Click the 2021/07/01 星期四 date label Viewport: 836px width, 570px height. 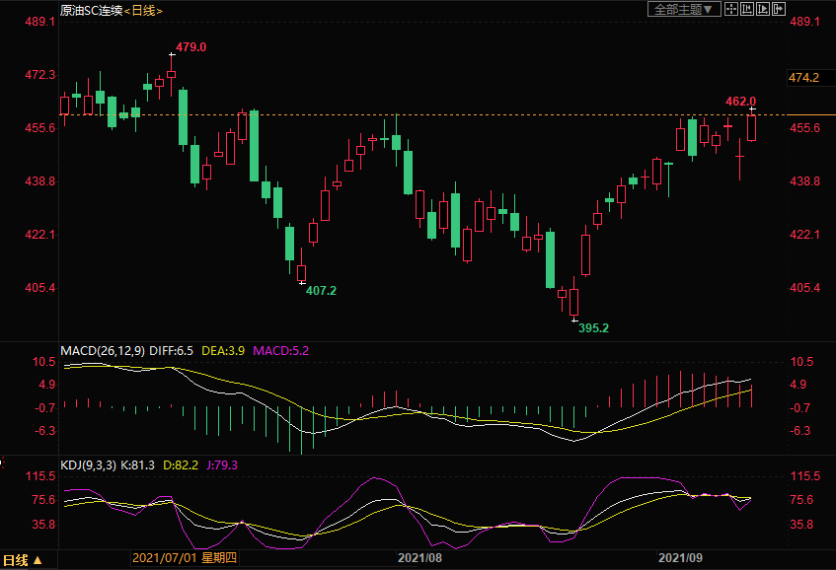[186, 558]
